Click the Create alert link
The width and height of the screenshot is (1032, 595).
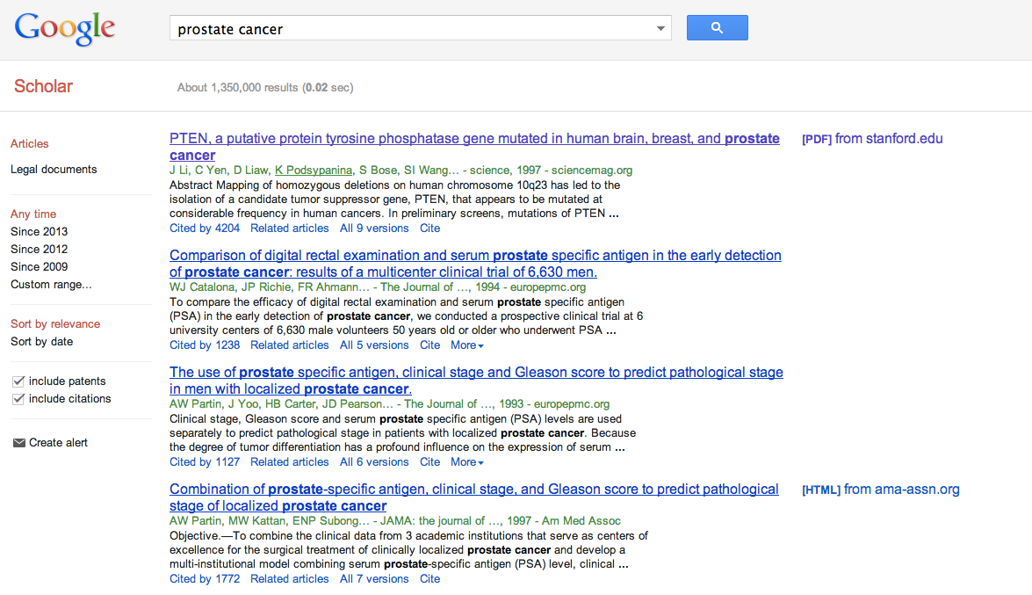pyautogui.click(x=58, y=443)
